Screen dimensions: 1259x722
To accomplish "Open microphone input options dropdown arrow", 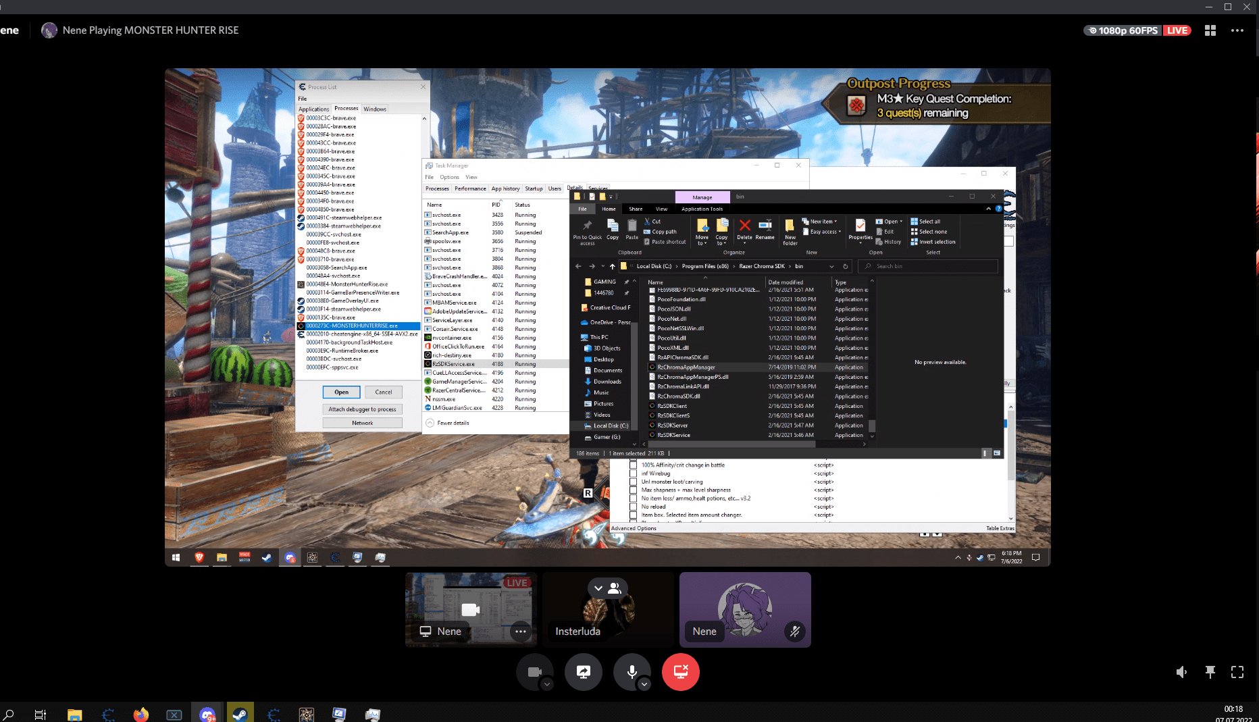I will [x=644, y=684].
